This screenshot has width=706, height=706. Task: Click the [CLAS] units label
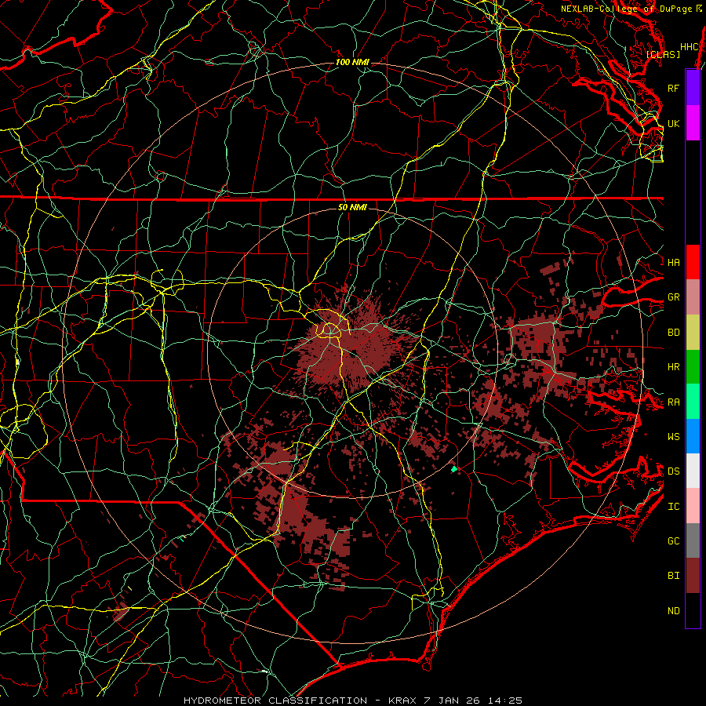coord(663,54)
